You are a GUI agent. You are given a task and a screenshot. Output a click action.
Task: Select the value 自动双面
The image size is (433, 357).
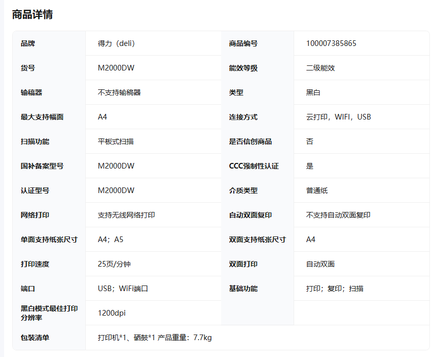point(320,264)
